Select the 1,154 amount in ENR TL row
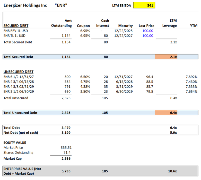201x180 pixels. [x=66, y=36]
